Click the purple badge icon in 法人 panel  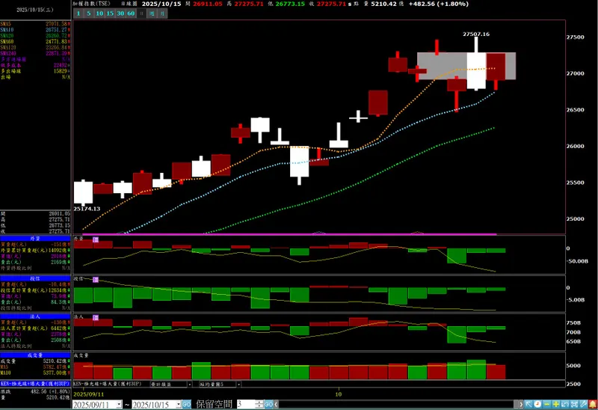point(96,318)
